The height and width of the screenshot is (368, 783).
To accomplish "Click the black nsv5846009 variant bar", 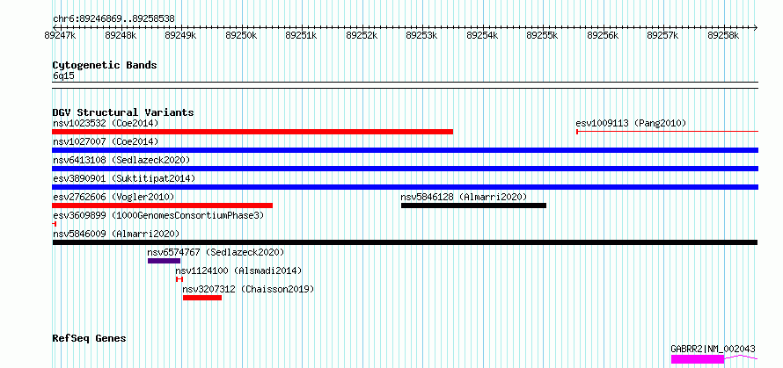I will [x=405, y=242].
